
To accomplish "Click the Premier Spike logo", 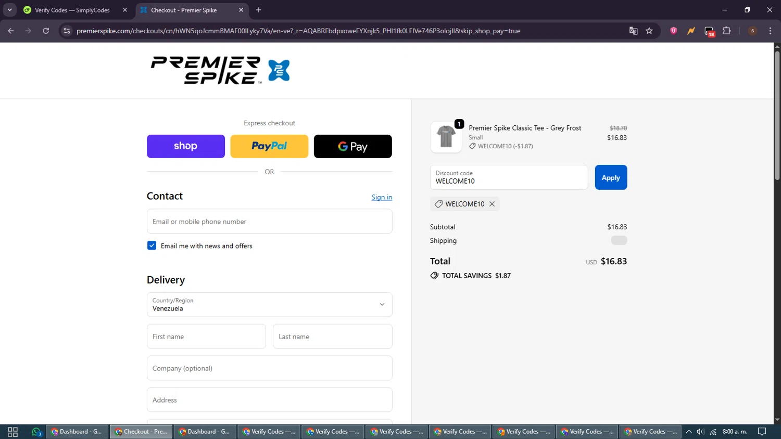I will [x=220, y=70].
